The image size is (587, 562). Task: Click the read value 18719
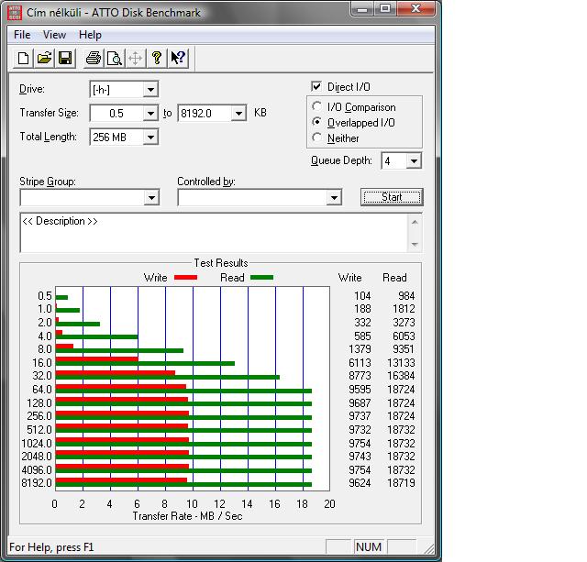click(401, 482)
